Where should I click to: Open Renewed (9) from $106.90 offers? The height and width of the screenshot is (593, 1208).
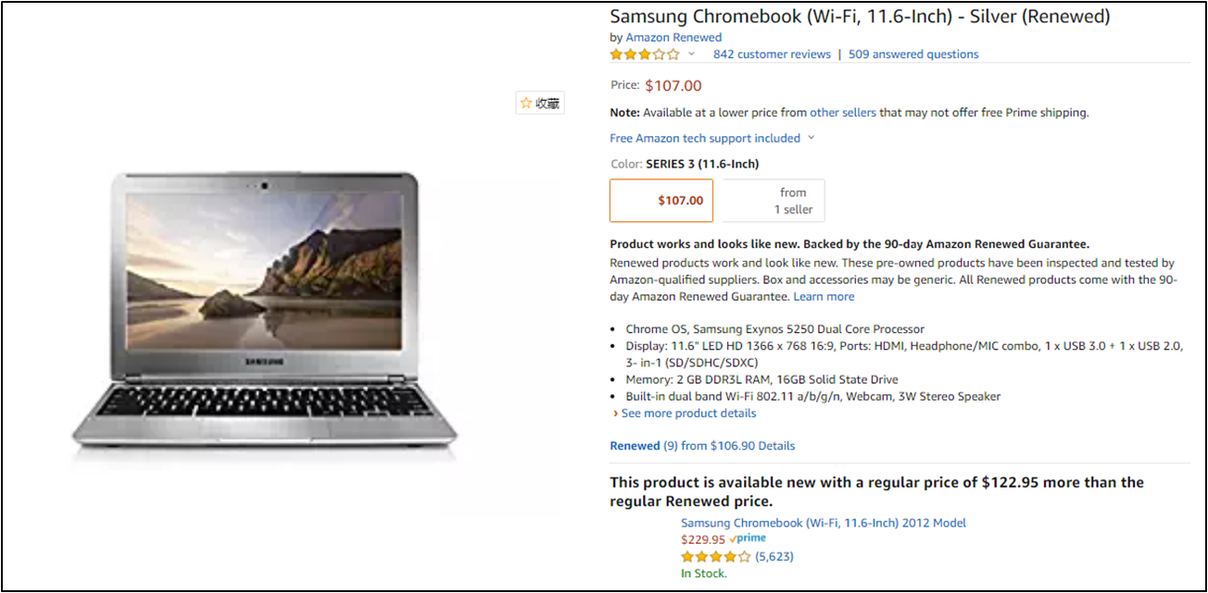coord(683,446)
